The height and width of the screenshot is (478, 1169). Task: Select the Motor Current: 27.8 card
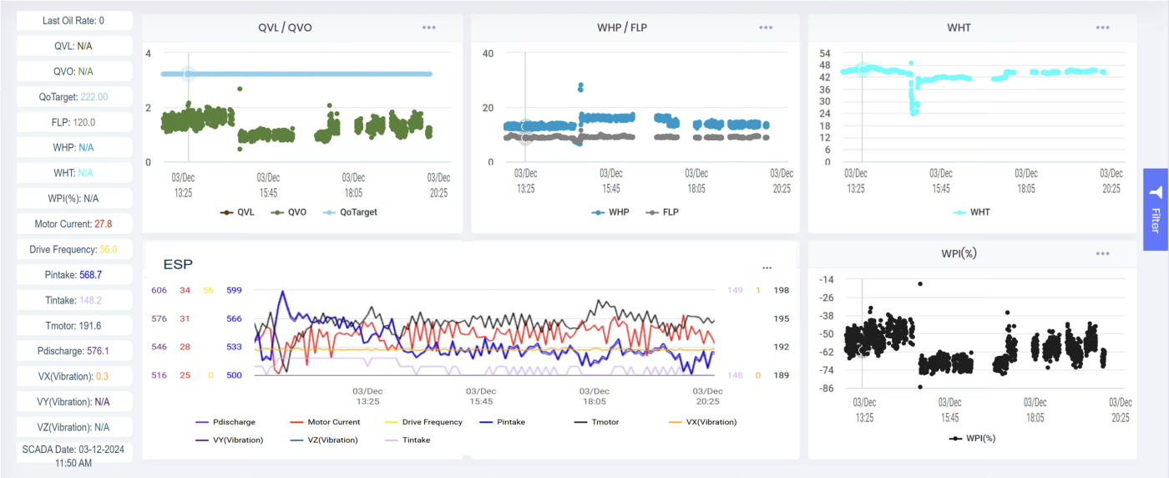[74, 224]
